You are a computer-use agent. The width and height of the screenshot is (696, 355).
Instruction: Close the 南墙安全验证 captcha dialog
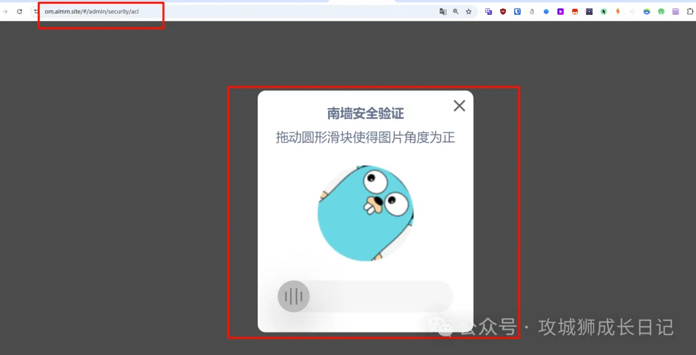459,106
